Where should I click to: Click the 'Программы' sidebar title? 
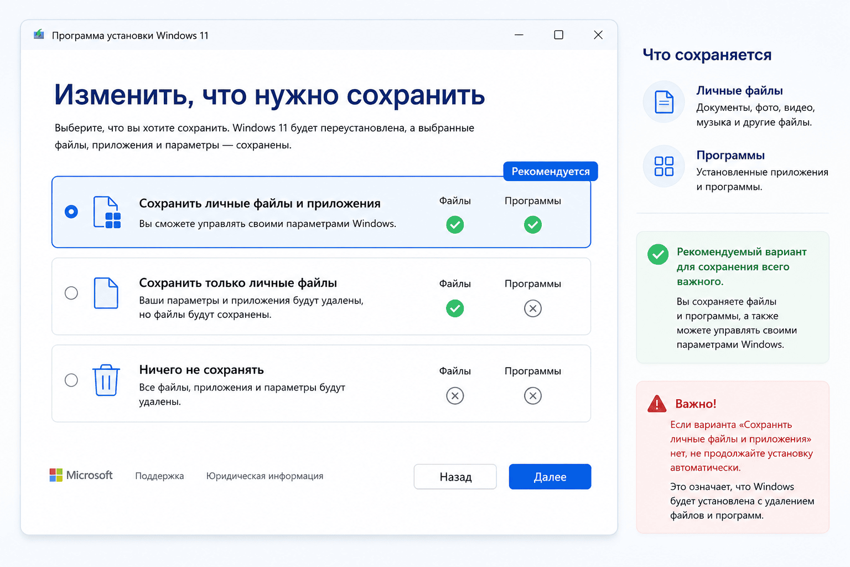pos(730,156)
